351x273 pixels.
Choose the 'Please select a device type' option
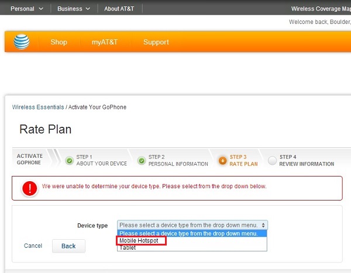[192, 233]
